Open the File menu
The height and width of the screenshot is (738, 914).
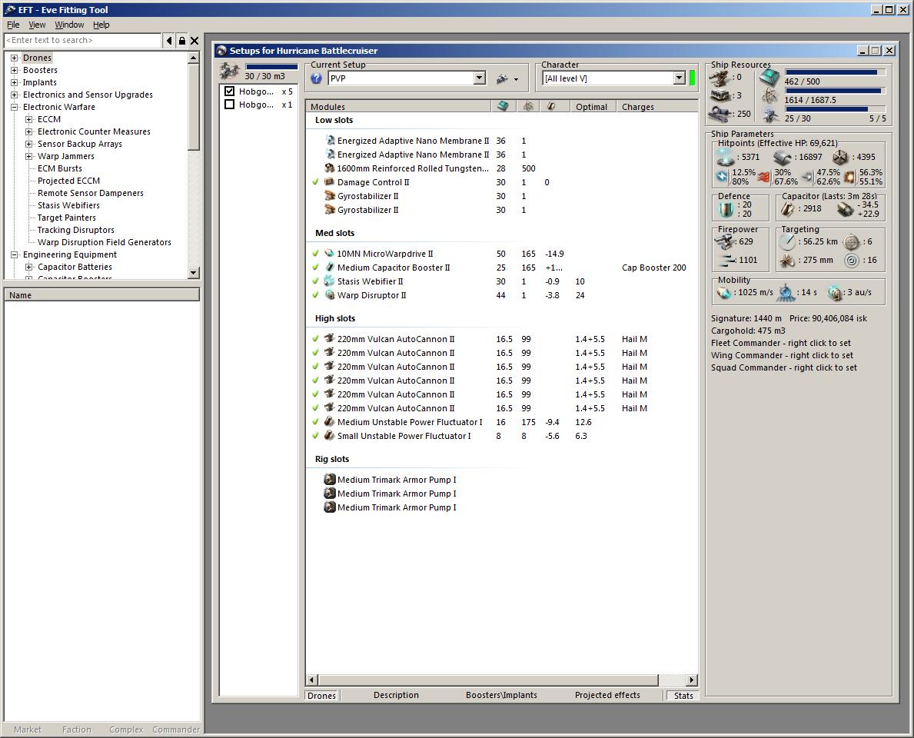(x=13, y=25)
